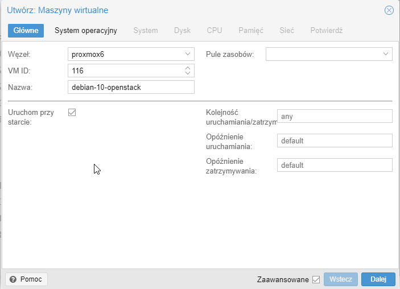Click the Dalej button
Viewport: 400px width, 289px height.
click(378, 279)
